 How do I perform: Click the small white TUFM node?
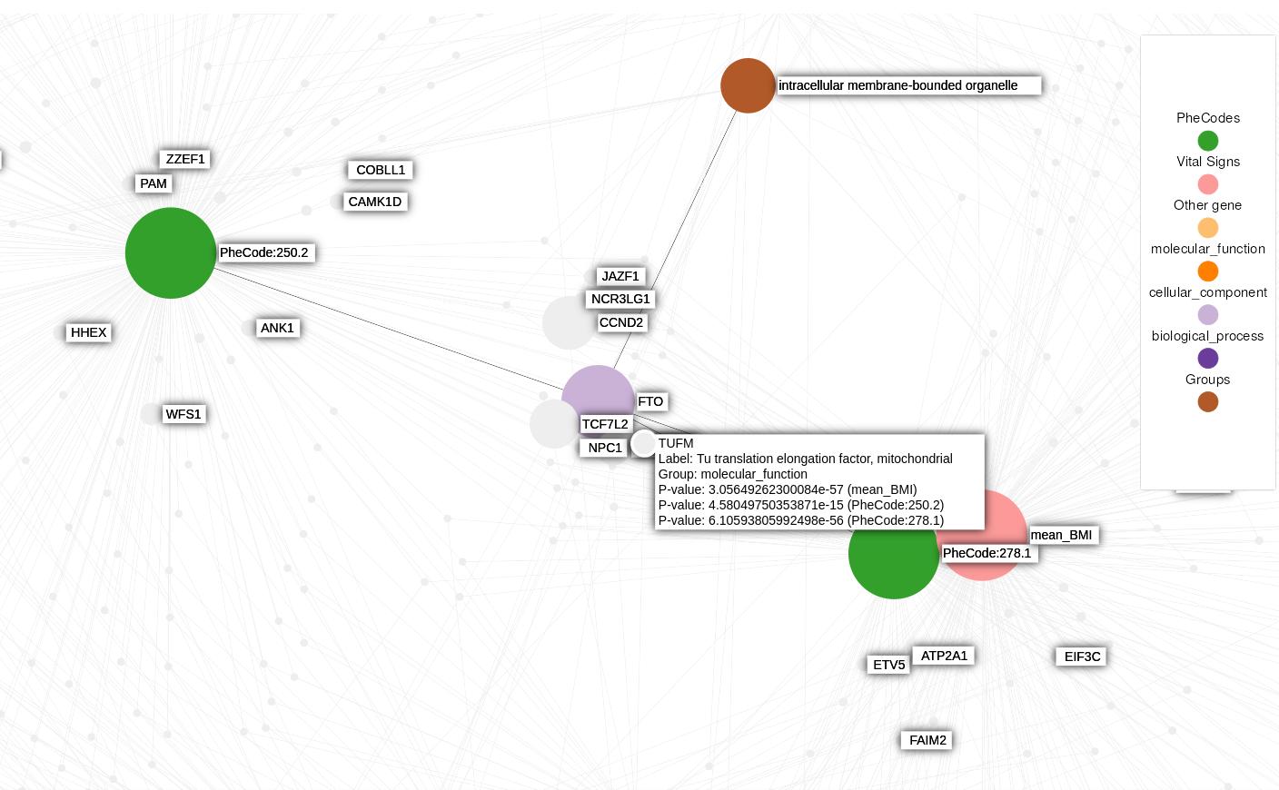(x=644, y=444)
